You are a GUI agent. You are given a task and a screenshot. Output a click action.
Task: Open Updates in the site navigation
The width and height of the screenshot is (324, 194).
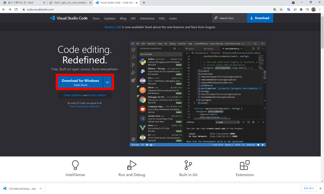pyautogui.click(x=110, y=18)
